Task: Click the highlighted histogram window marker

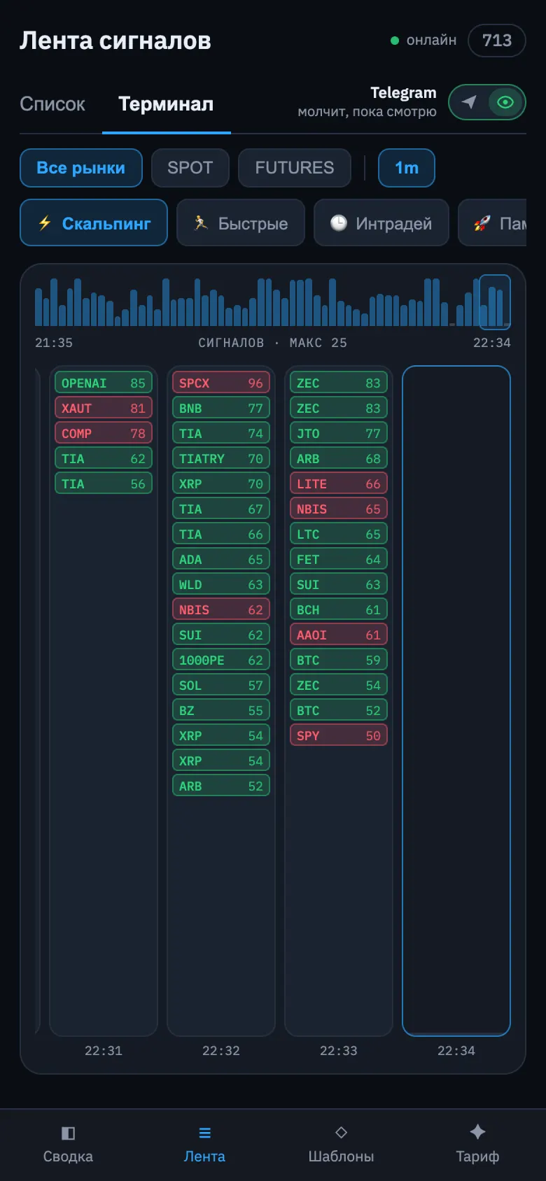Action: (x=495, y=302)
